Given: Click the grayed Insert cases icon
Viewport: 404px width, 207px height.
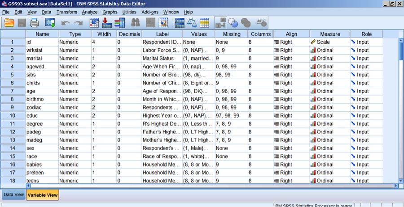Looking at the screenshot, I should click(x=150, y=23).
